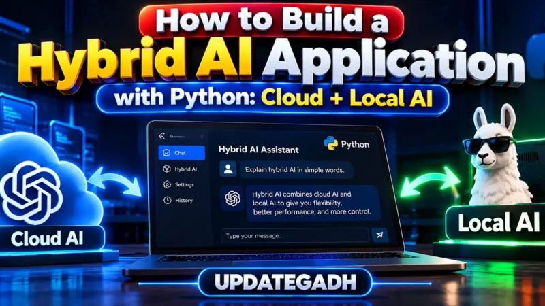This screenshot has height=306, width=545.
Task: Click the History clock icon
Action: click(167, 200)
